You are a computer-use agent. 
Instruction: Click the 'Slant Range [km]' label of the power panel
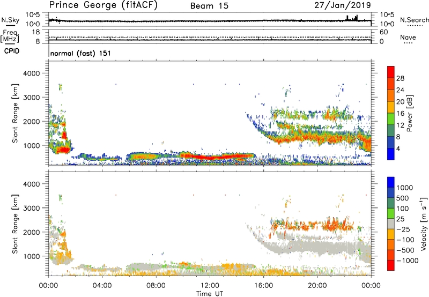(15, 113)
